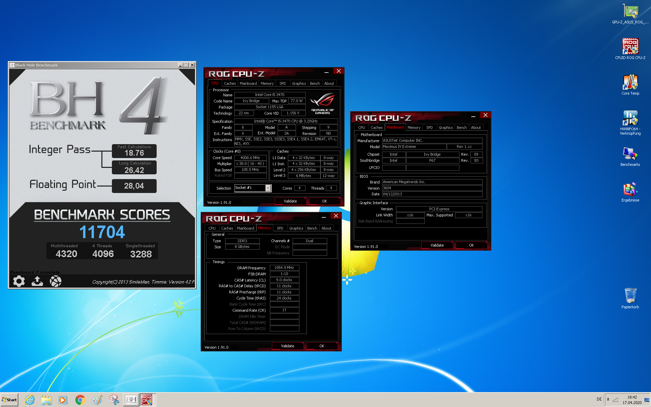
Task: Open CPUID ROG CPU-Z desktop shortcut
Action: 630,49
